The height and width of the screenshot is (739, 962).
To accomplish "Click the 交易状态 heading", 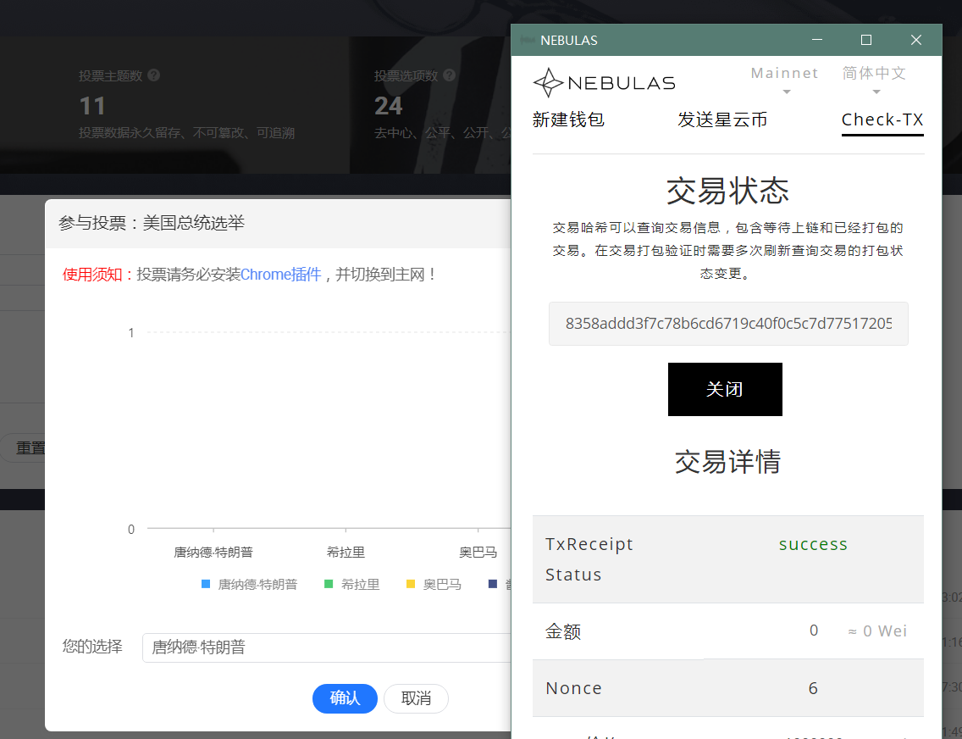I will click(x=727, y=191).
